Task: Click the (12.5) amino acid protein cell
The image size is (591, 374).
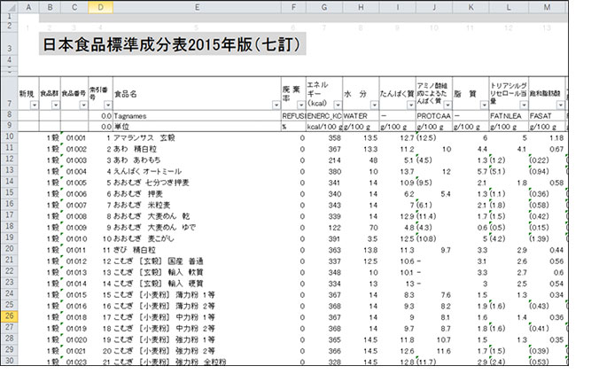Action: pyautogui.click(x=434, y=138)
